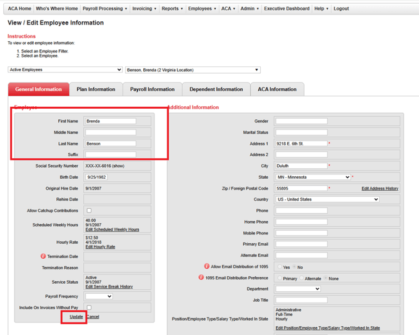Toggle Allow Catchup Contributions checkbox
Image resolution: width=419 pixels, height=335 pixels.
click(x=89, y=211)
